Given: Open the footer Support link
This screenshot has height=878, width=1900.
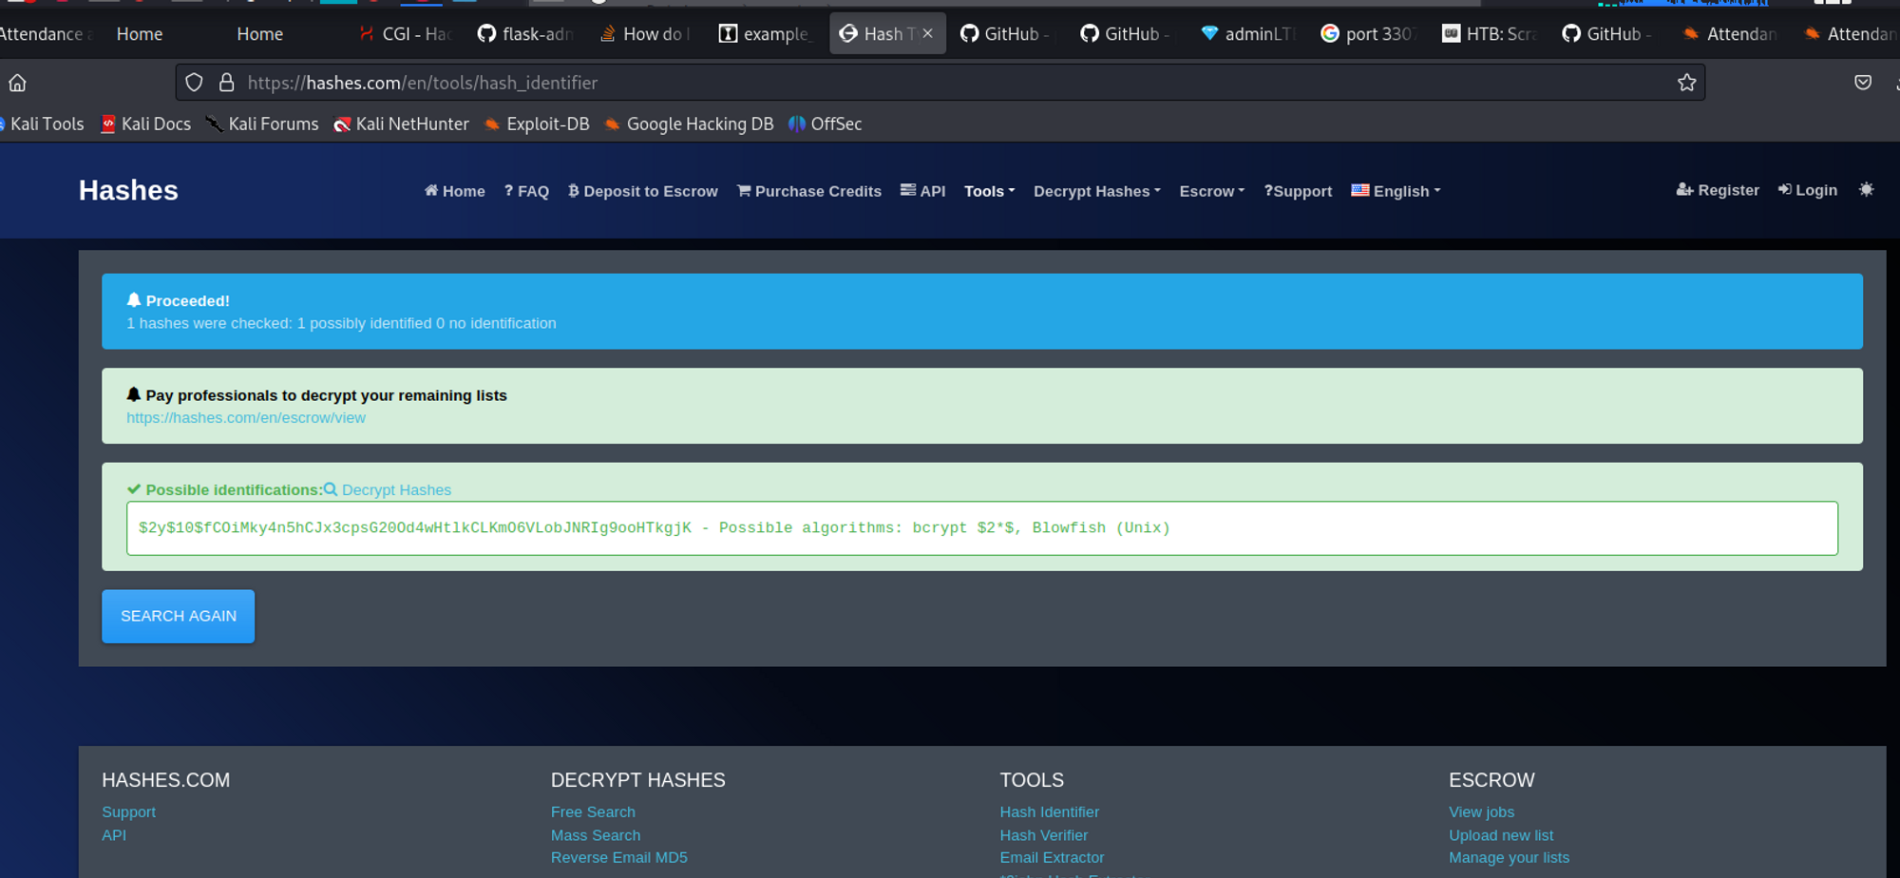Looking at the screenshot, I should 129,811.
